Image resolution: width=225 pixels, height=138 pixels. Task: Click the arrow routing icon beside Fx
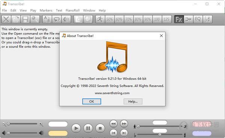188,19
